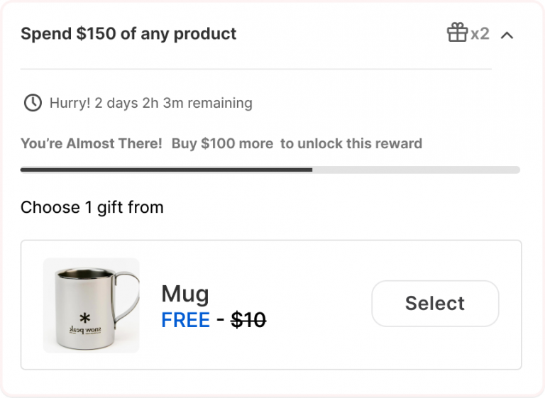Click the 'Spend $150 of any product' heading
The width and height of the screenshot is (545, 398).
pyautogui.click(x=128, y=33)
